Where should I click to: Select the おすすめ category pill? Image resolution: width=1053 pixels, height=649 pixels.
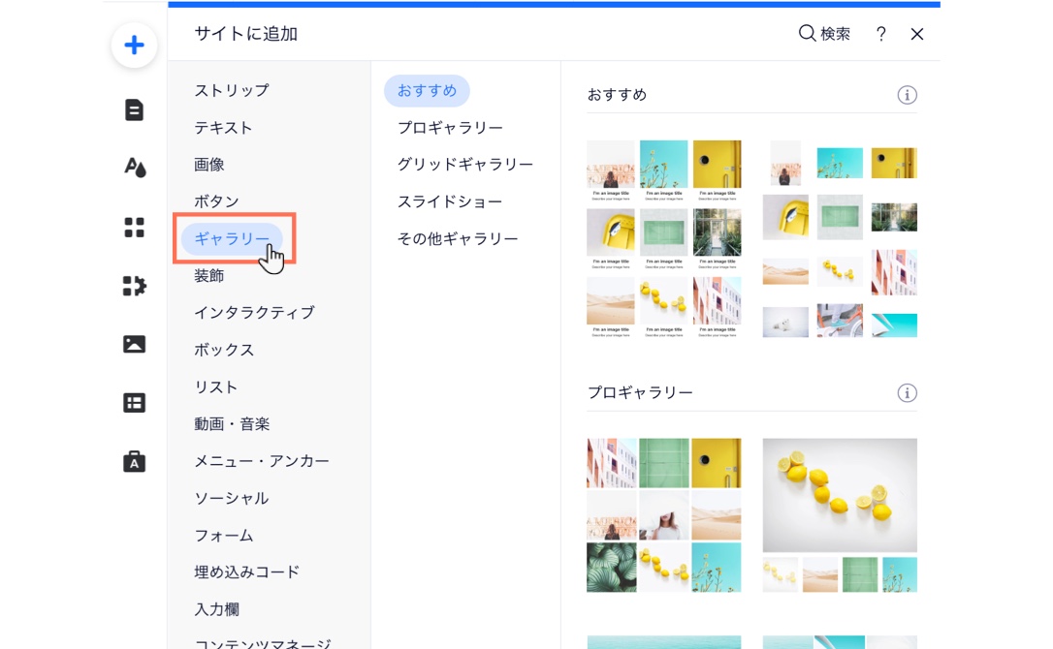tap(427, 90)
